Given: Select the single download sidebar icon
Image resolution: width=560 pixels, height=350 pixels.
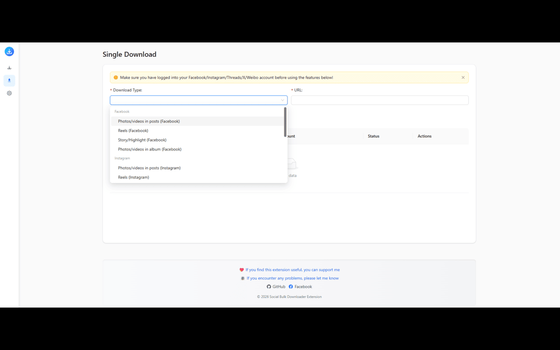Looking at the screenshot, I should click(9, 80).
